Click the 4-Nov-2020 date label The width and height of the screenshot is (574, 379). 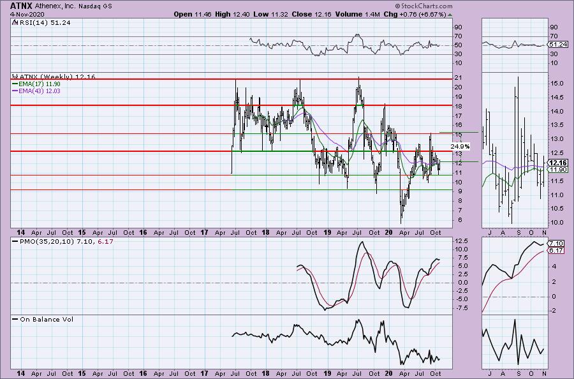pos(27,14)
